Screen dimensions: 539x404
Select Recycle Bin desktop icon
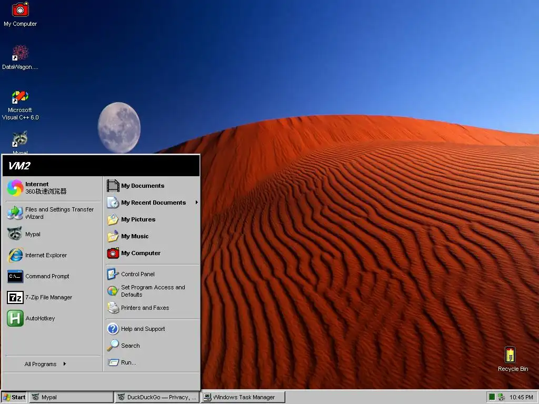click(513, 359)
